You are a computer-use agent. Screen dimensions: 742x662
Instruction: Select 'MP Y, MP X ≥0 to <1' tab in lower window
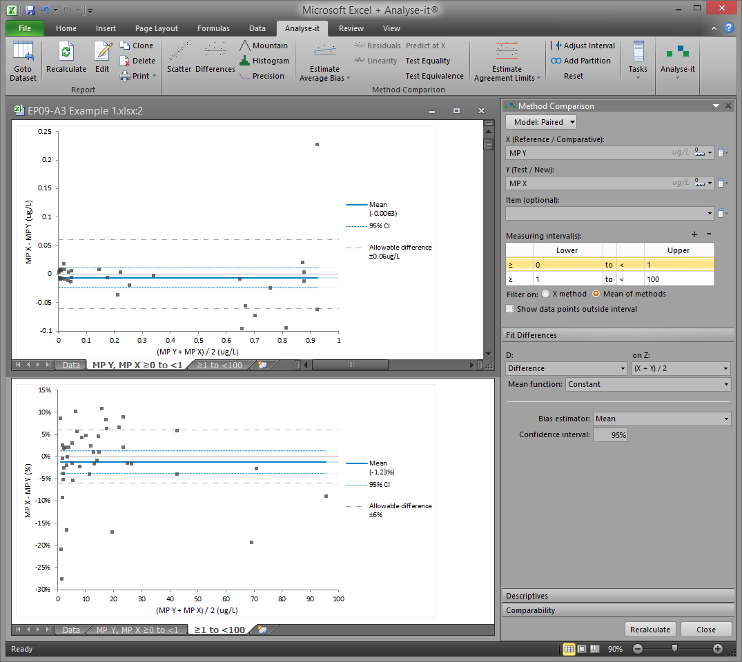137,630
